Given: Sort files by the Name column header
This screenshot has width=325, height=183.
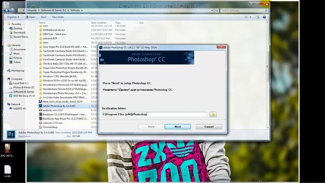Looking at the screenshot, I should click(42, 22).
